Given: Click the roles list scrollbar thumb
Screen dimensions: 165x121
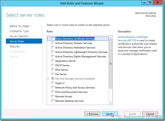Looking at the screenshot, I should click(111, 64).
